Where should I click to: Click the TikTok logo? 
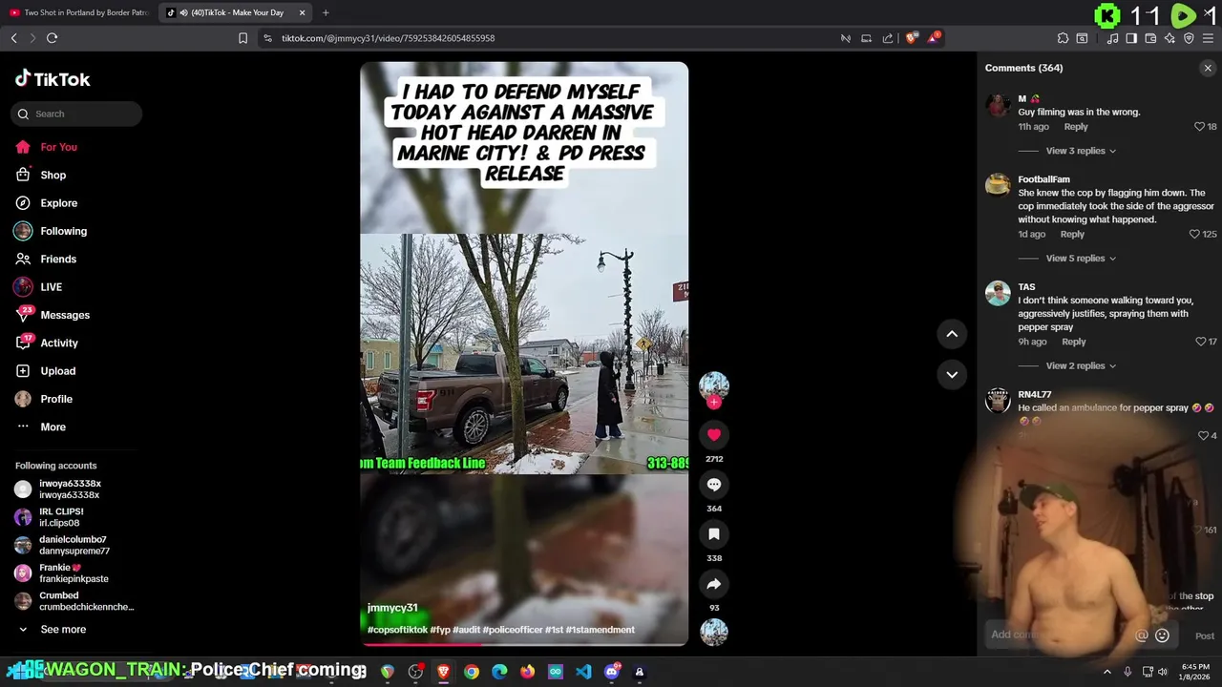[53, 79]
